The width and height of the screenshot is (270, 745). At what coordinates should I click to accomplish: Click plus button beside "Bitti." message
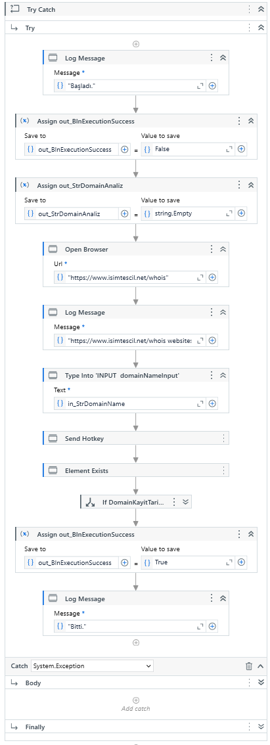[x=212, y=627]
